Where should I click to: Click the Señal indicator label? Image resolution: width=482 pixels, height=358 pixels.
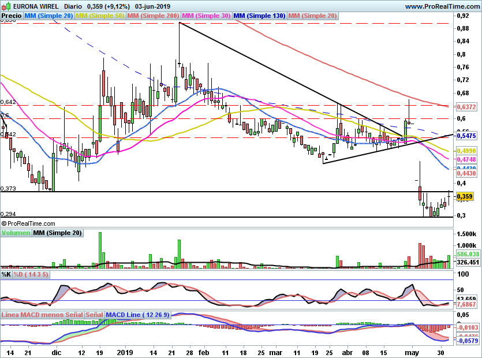(94, 315)
